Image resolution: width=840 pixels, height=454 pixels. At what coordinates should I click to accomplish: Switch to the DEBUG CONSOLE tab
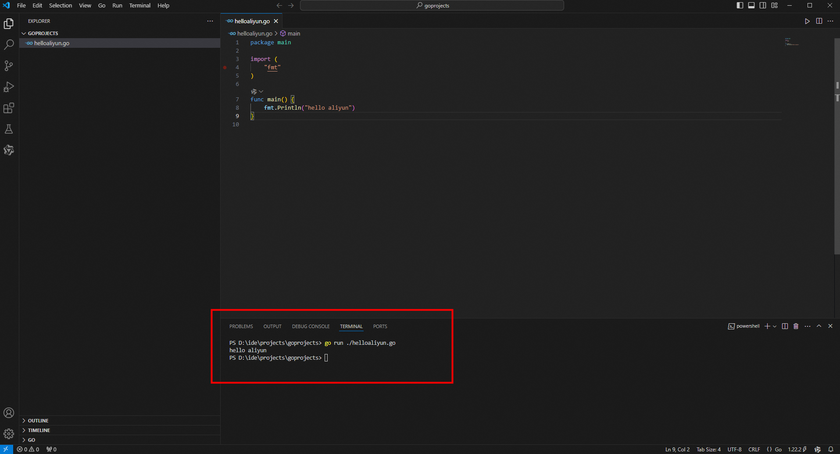(311, 326)
